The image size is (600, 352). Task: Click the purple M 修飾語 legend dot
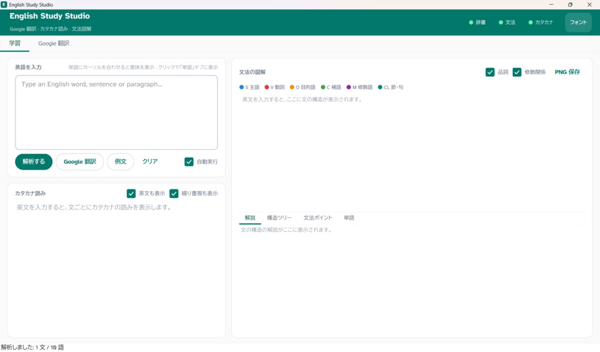[x=349, y=87]
